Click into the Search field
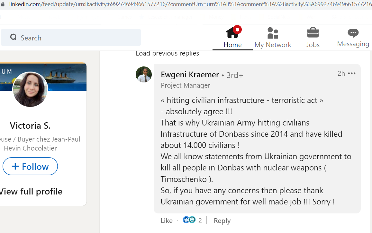 [71, 38]
